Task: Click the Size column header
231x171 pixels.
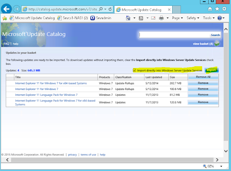Action: click(178, 77)
